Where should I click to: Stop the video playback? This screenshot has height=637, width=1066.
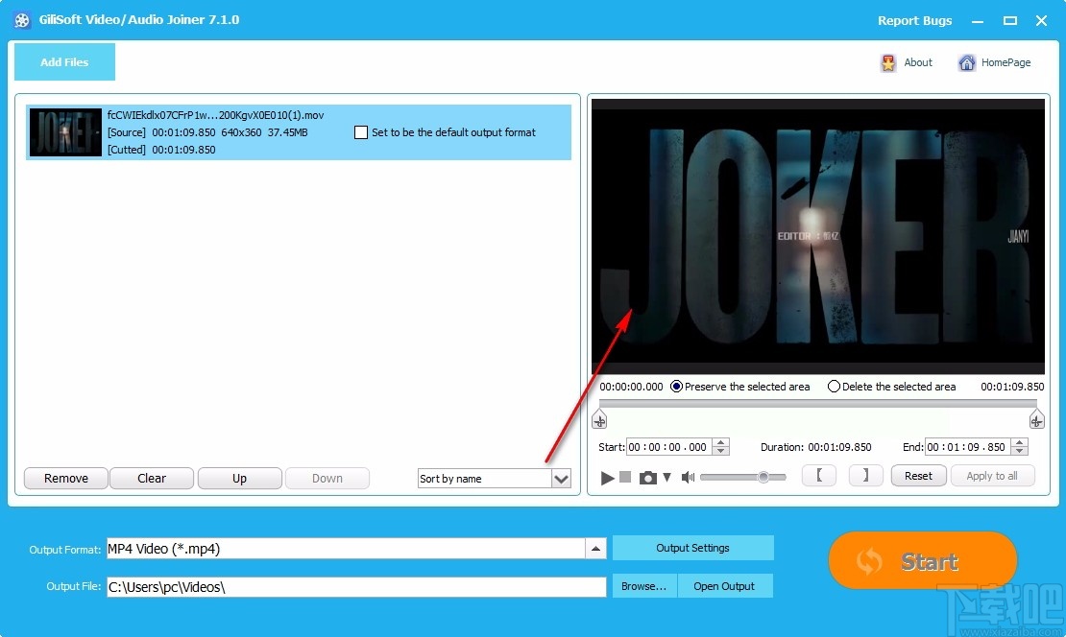pyautogui.click(x=625, y=476)
